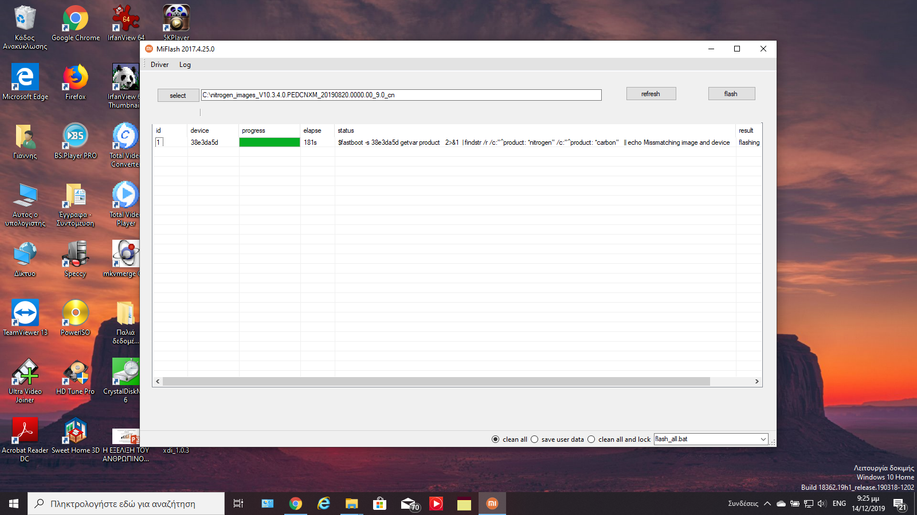
Task: Open the notification center icon
Action: [x=899, y=504]
